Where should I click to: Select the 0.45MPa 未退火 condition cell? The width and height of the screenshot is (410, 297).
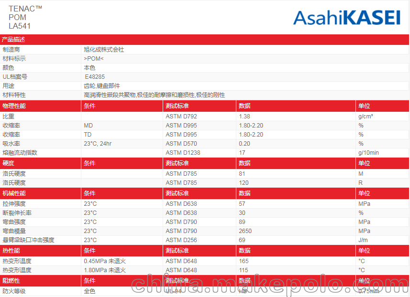105,261
